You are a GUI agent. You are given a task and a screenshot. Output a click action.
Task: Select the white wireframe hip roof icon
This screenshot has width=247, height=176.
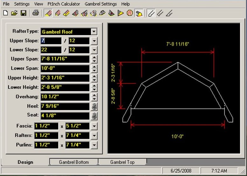click(102, 13)
